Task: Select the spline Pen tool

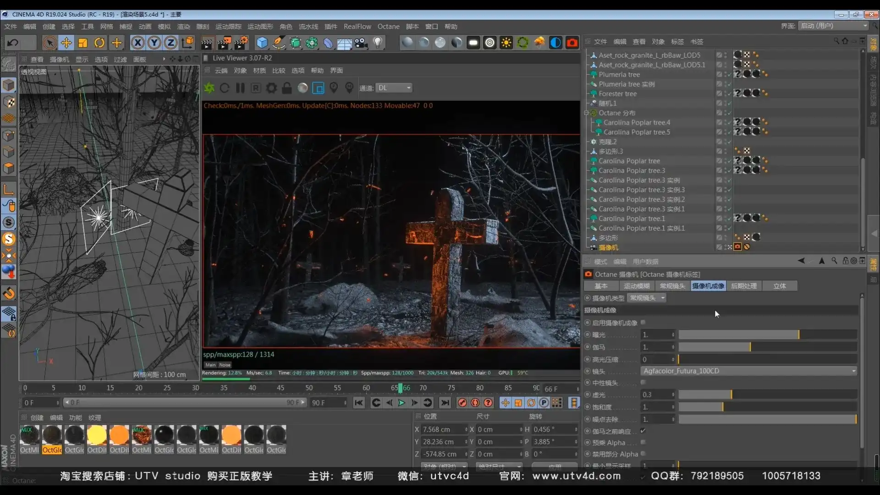Action: tap(278, 43)
